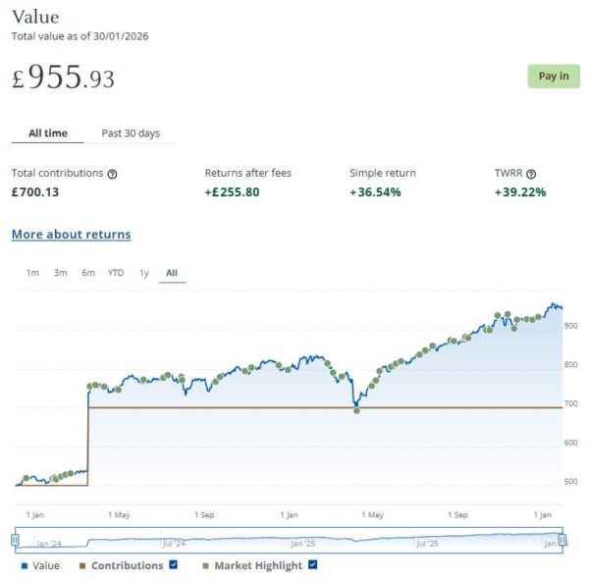Click the Value legend square icon
This screenshot has width=589, height=582.
coord(24,565)
